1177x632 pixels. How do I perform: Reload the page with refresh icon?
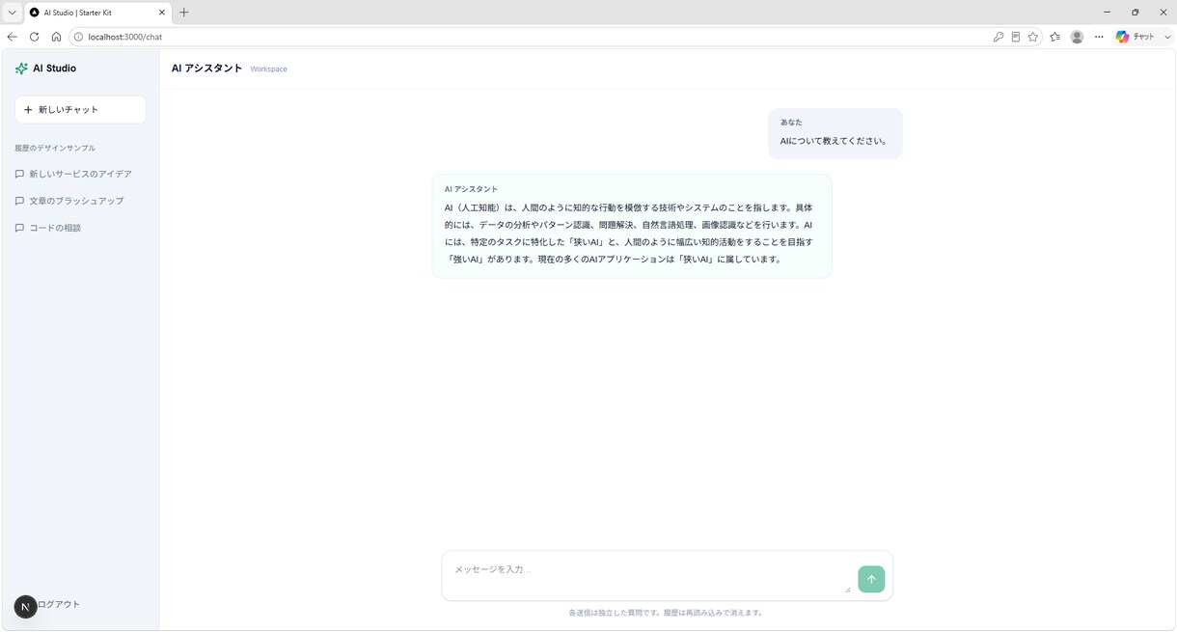pos(34,37)
